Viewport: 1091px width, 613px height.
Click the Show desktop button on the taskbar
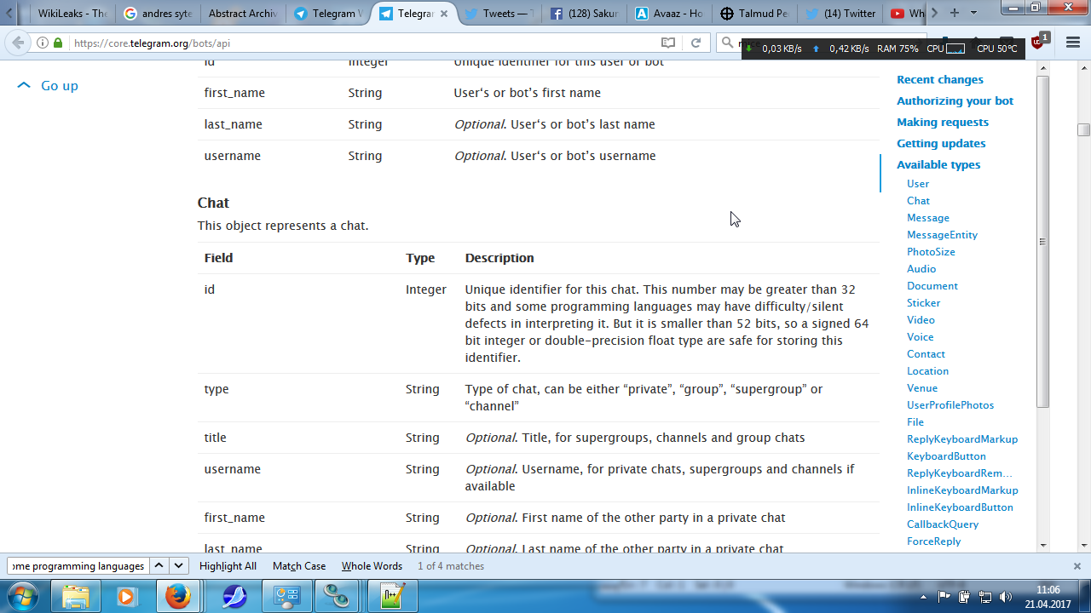click(x=1084, y=596)
